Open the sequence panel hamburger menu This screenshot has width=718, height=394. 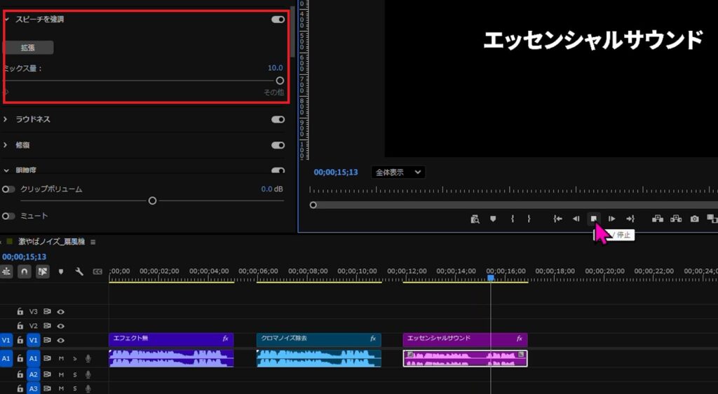click(93, 242)
